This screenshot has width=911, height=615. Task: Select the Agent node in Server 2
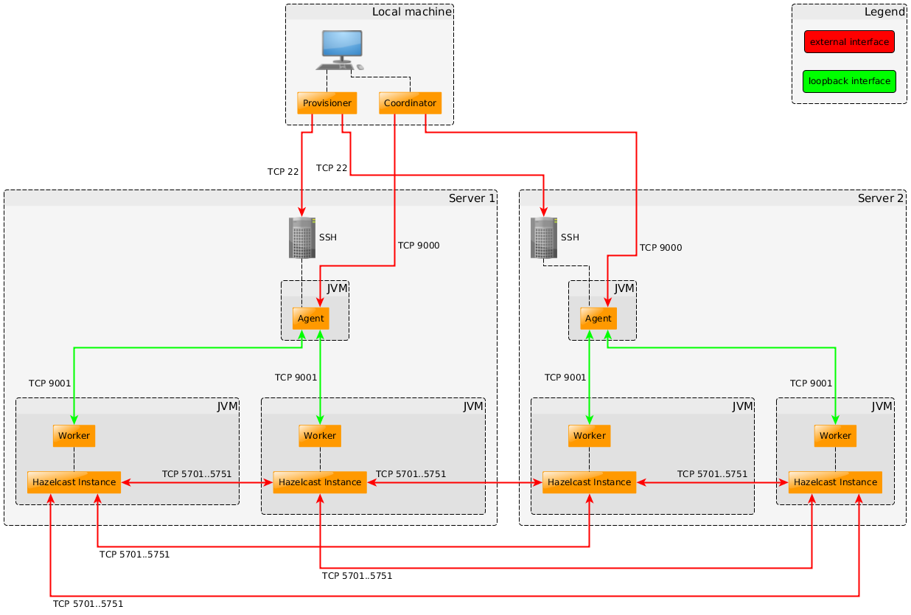coord(598,319)
